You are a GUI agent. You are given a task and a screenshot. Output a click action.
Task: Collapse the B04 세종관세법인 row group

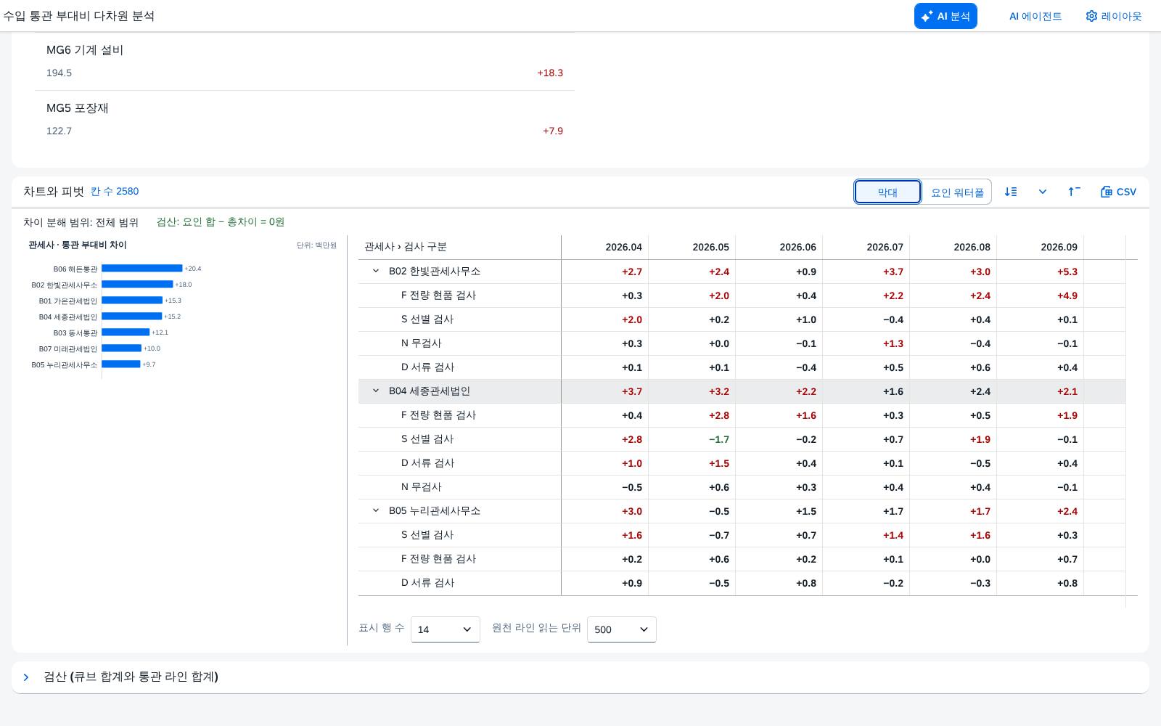pos(376,391)
